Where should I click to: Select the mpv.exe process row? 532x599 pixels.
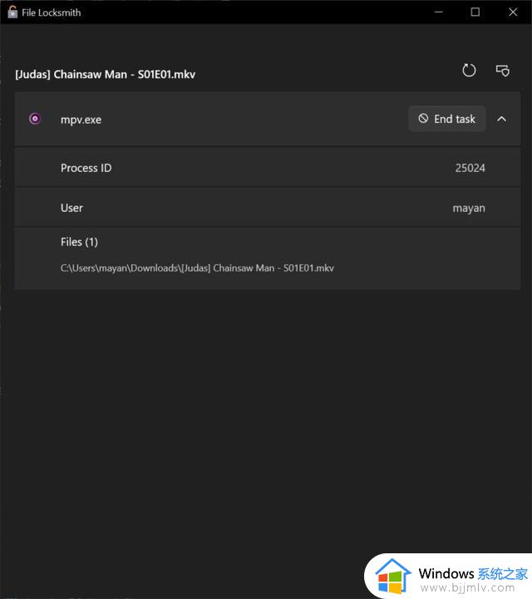coord(268,119)
